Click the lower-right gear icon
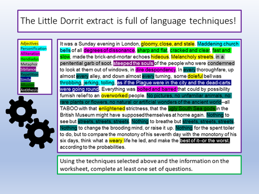Viewport: 259px width, 194px height. click(39, 133)
